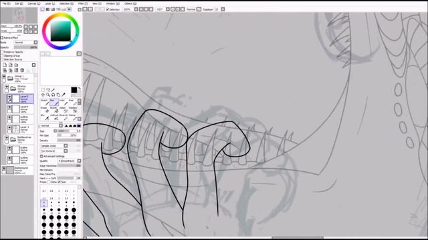
Task: Open the Others menu
Action: coord(130,3)
